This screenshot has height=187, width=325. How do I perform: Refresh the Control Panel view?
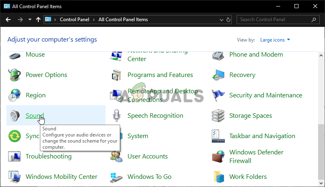[x=229, y=20]
